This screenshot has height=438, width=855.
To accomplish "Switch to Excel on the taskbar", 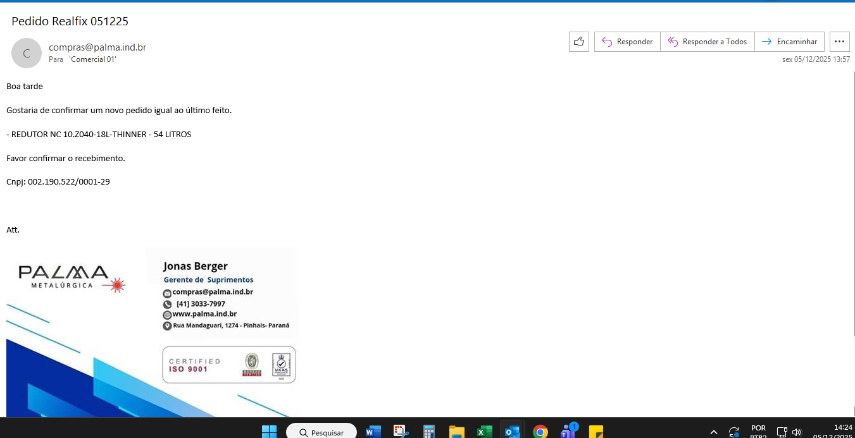I will 484,432.
